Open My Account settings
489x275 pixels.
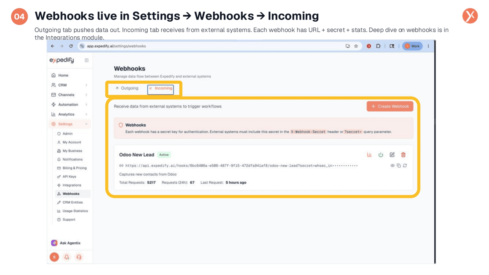(72, 142)
